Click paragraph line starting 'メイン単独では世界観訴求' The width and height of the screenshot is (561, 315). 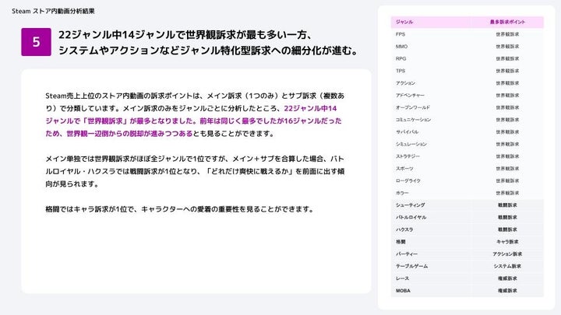195,159
